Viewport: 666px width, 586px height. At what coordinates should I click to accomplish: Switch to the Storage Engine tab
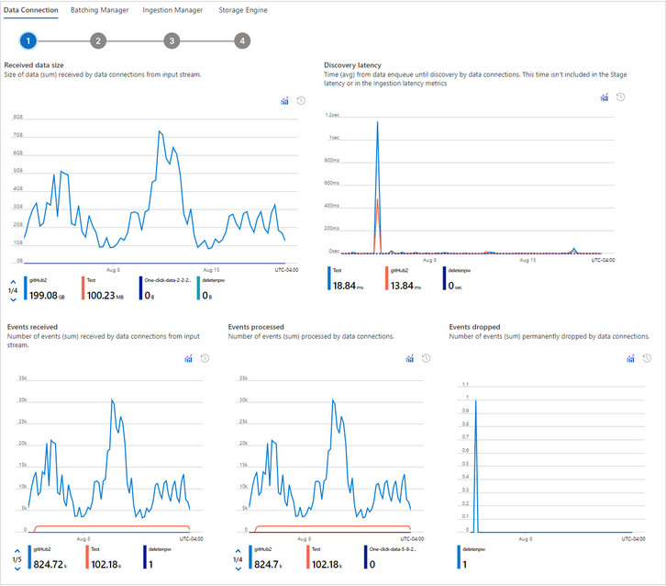pos(243,10)
